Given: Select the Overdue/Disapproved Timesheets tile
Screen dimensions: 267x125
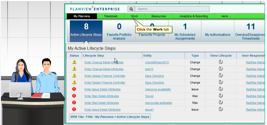Looking at the screenshot, I should click(x=250, y=31).
